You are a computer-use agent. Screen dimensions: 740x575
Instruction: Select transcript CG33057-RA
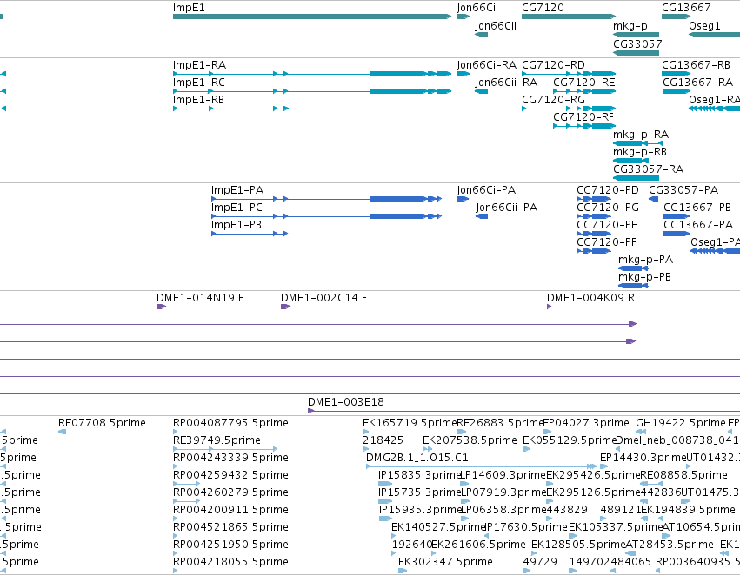click(636, 178)
